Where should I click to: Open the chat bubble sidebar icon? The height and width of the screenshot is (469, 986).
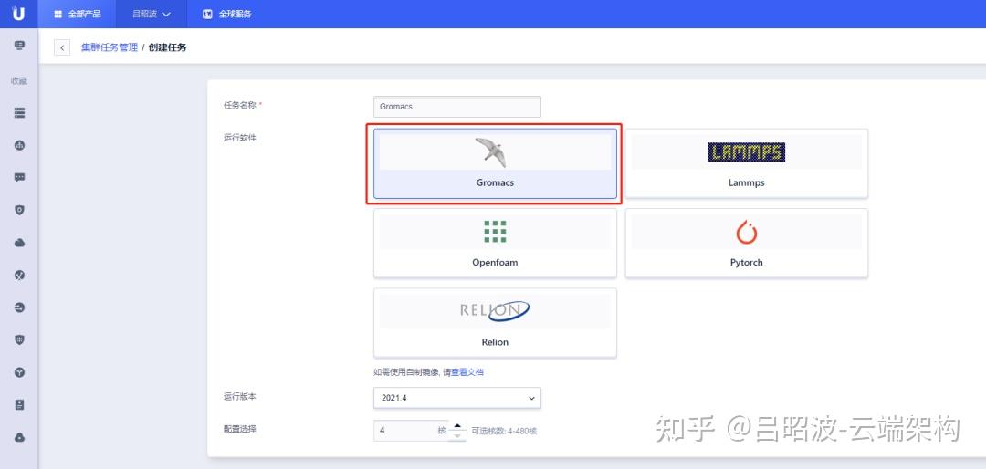pos(19,178)
